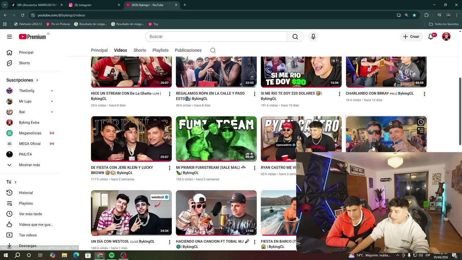
Task: Play the UN DÍA CON WESTCOL thumbnail
Action: (x=131, y=213)
